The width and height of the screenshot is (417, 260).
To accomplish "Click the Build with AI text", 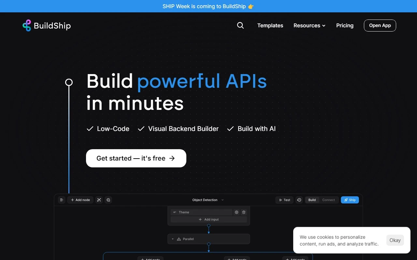I will tap(257, 129).
